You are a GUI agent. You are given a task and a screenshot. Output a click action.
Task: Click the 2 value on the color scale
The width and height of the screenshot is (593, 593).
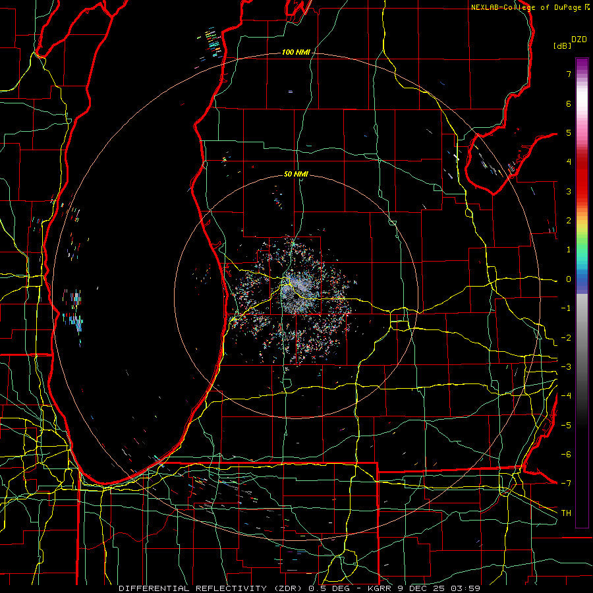click(x=569, y=221)
